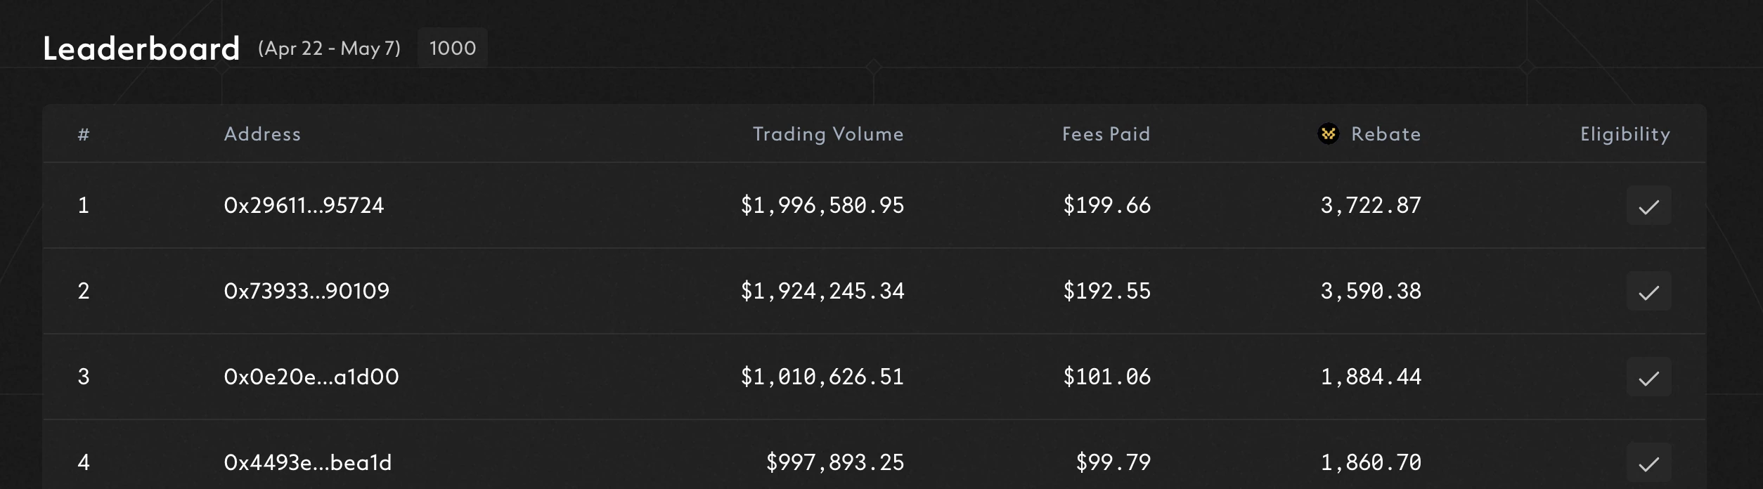The height and width of the screenshot is (489, 1763).
Task: Click the 1000 count badge
Action: (452, 48)
